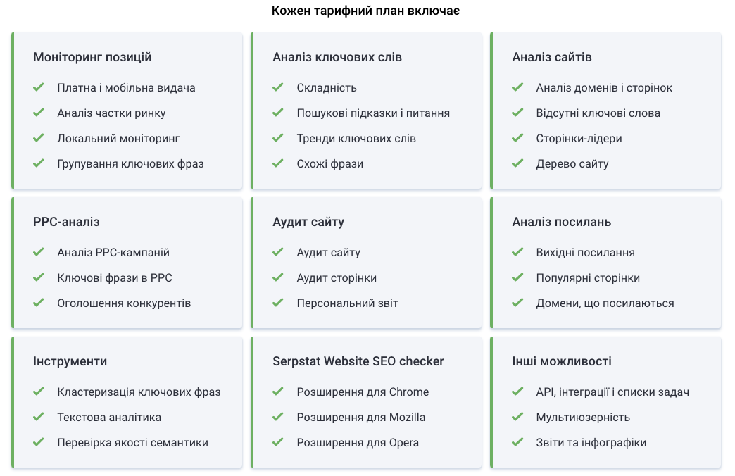Click the checkmark icon beside Текстова аналітика
This screenshot has width=735, height=476.
[39, 417]
